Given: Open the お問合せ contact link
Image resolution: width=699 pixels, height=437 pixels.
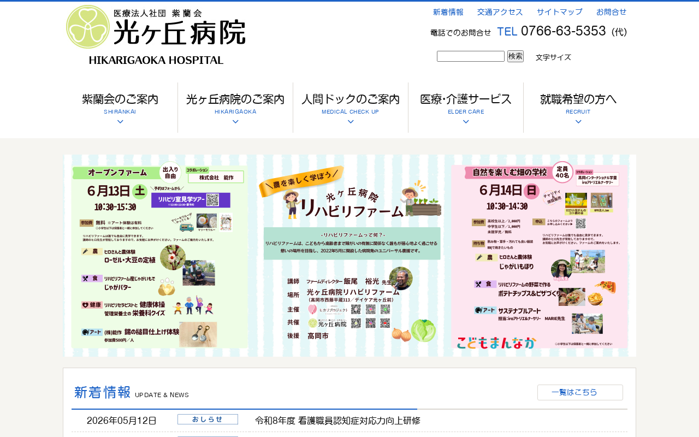Looking at the screenshot, I should tap(612, 12).
